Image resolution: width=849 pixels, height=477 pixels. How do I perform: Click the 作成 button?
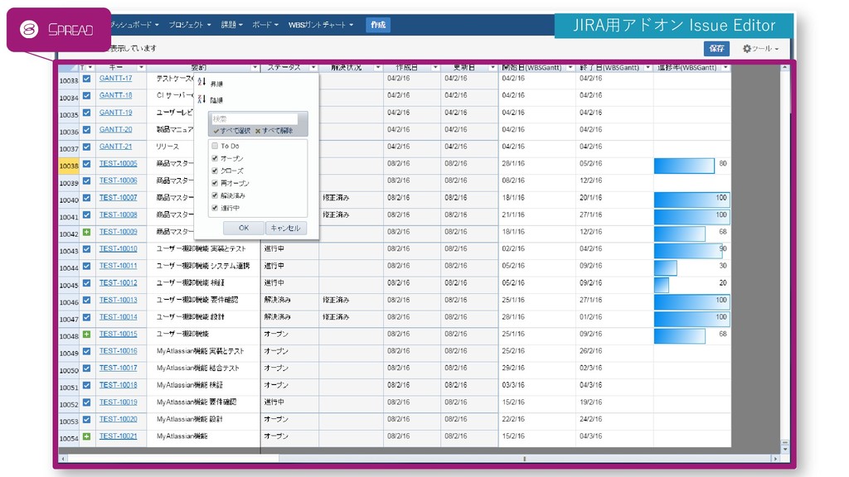[378, 25]
